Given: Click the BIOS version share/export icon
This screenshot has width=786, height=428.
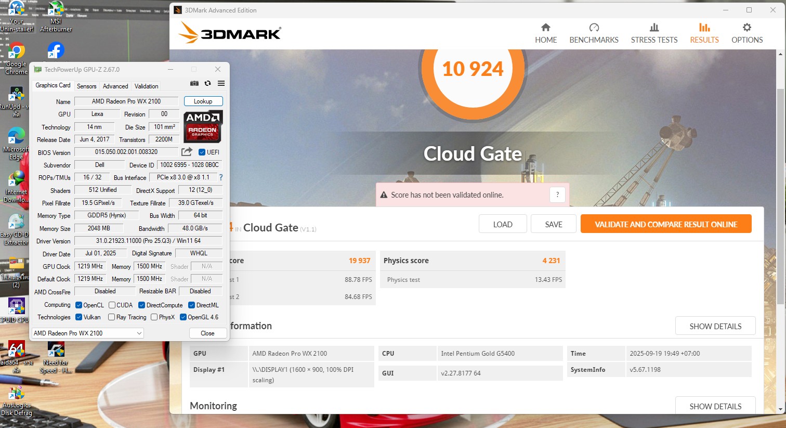Looking at the screenshot, I should tap(187, 152).
